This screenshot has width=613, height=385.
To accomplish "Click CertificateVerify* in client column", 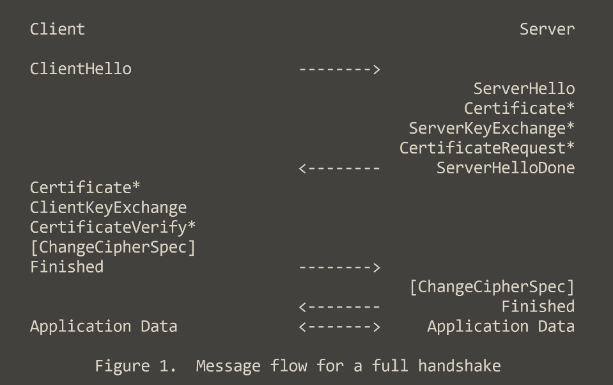I will (113, 228).
